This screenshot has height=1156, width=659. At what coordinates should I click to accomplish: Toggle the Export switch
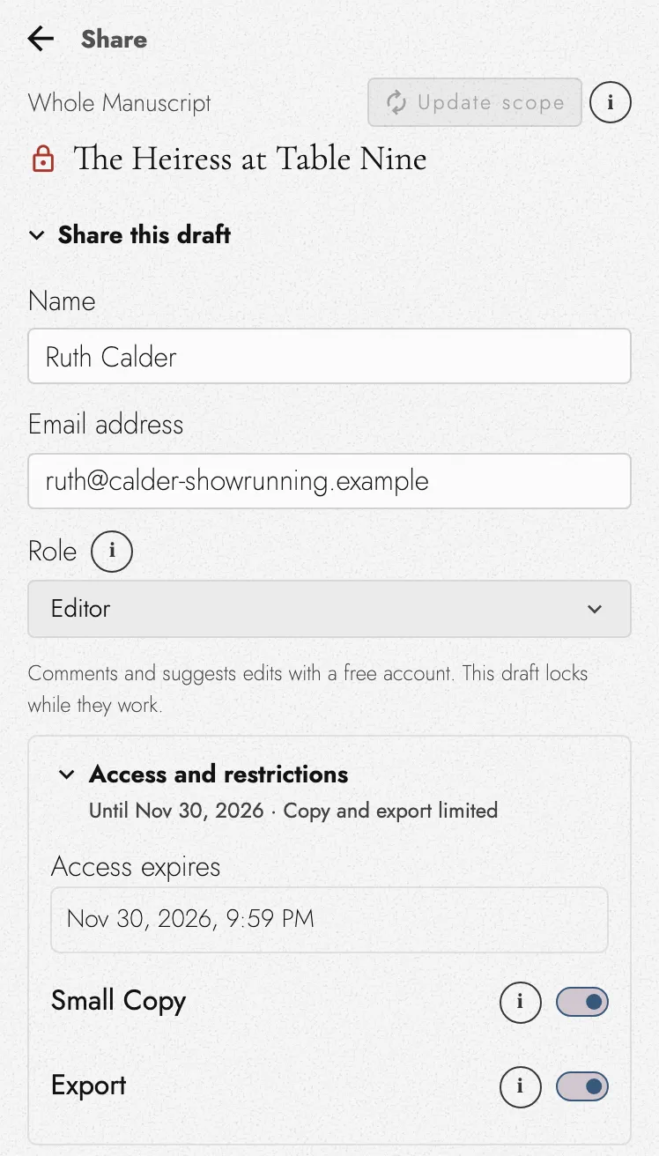point(582,1086)
